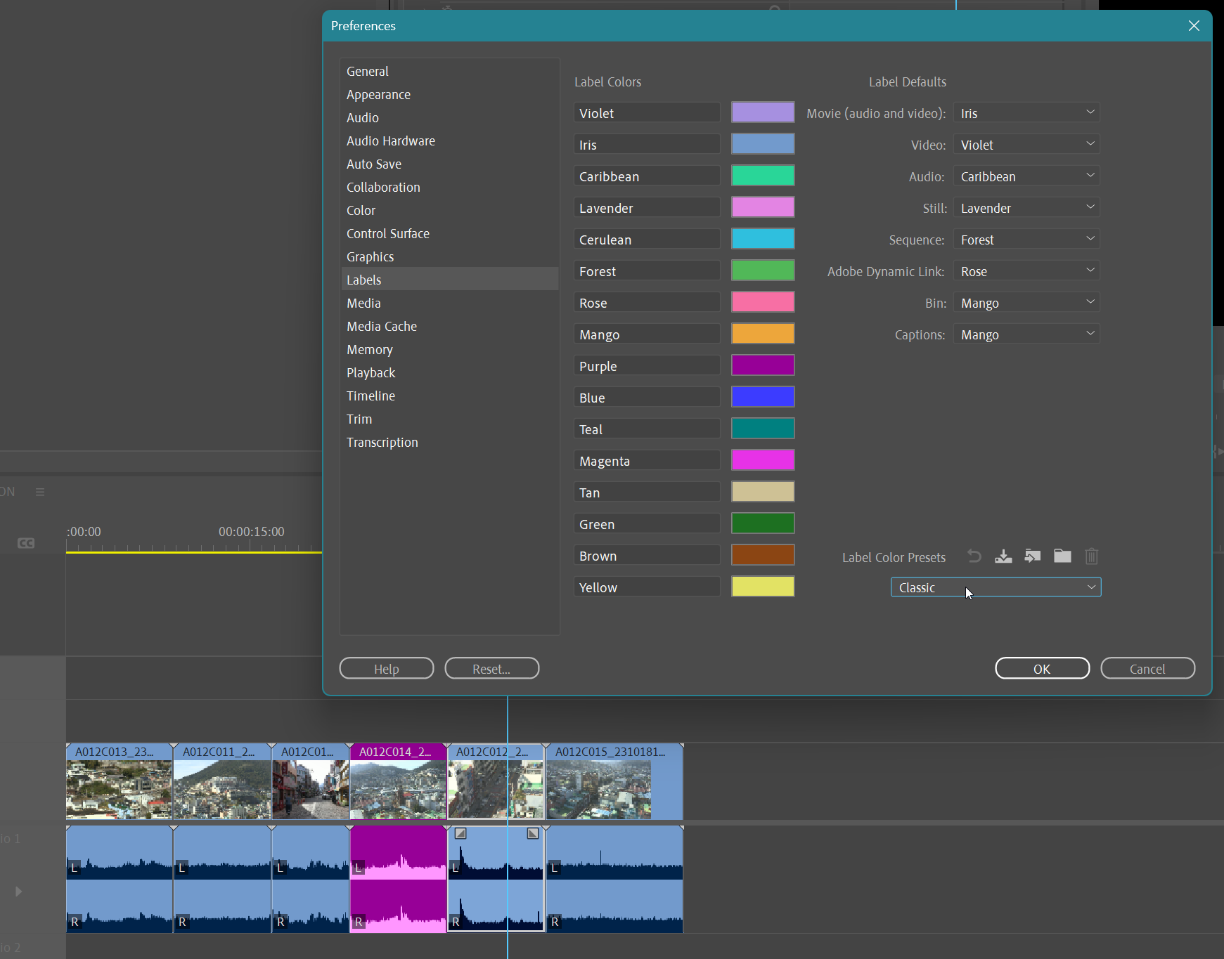
Task: Select the A012C014 clip thumbnail in timeline
Action: click(x=397, y=787)
